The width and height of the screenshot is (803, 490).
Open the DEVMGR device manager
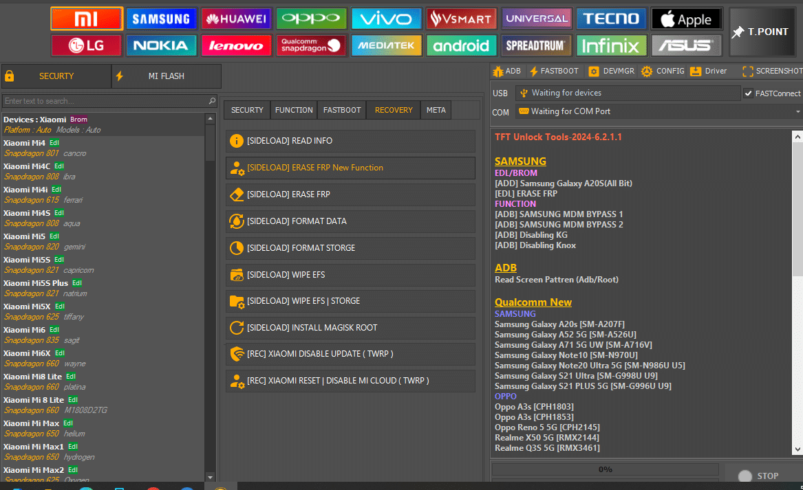(x=612, y=71)
